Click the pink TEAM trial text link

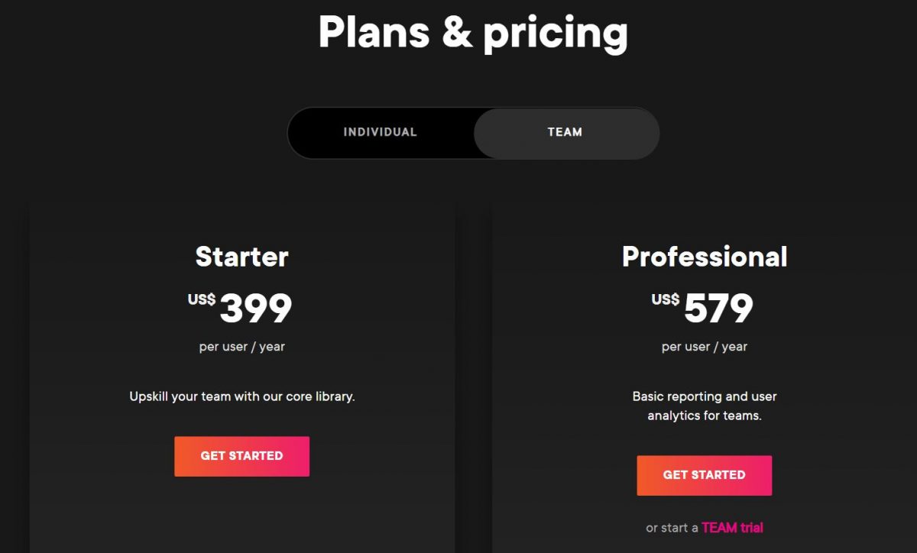point(732,527)
